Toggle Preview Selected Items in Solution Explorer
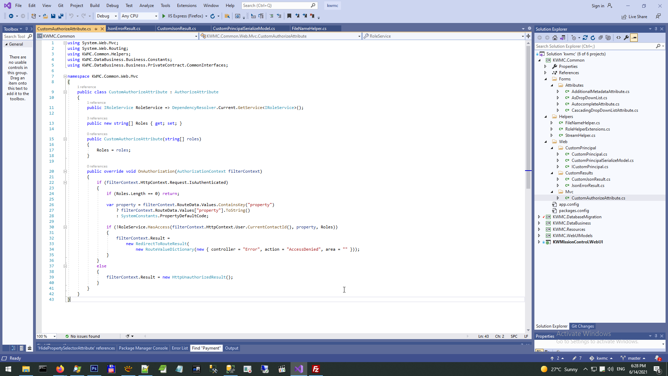The width and height of the screenshot is (668, 376). 634,38
